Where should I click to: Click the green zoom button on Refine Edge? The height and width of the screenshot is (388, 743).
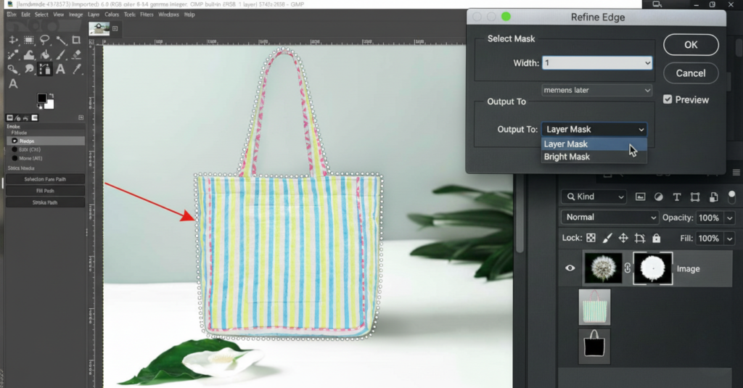point(506,17)
